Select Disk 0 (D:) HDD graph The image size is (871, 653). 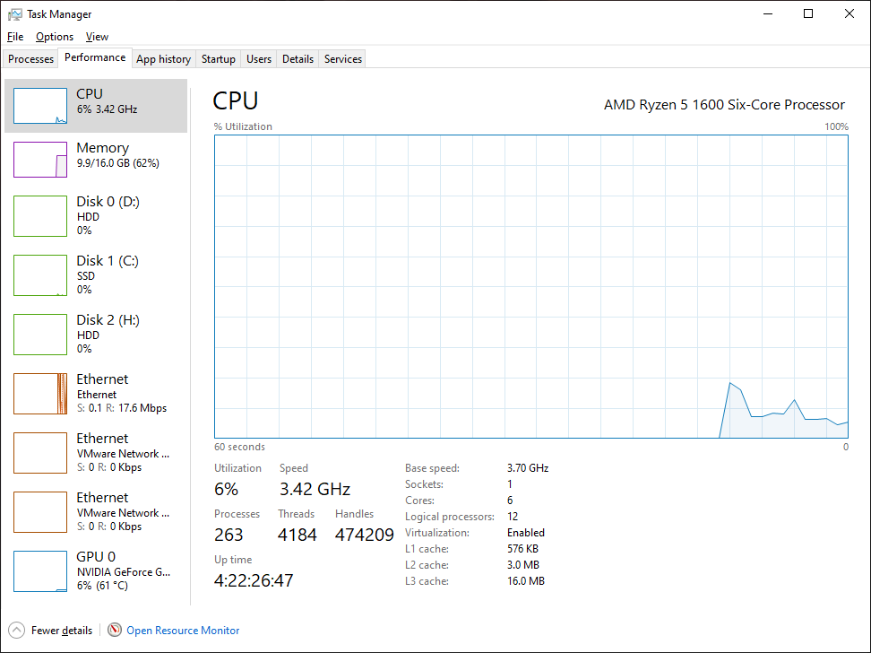pos(40,216)
